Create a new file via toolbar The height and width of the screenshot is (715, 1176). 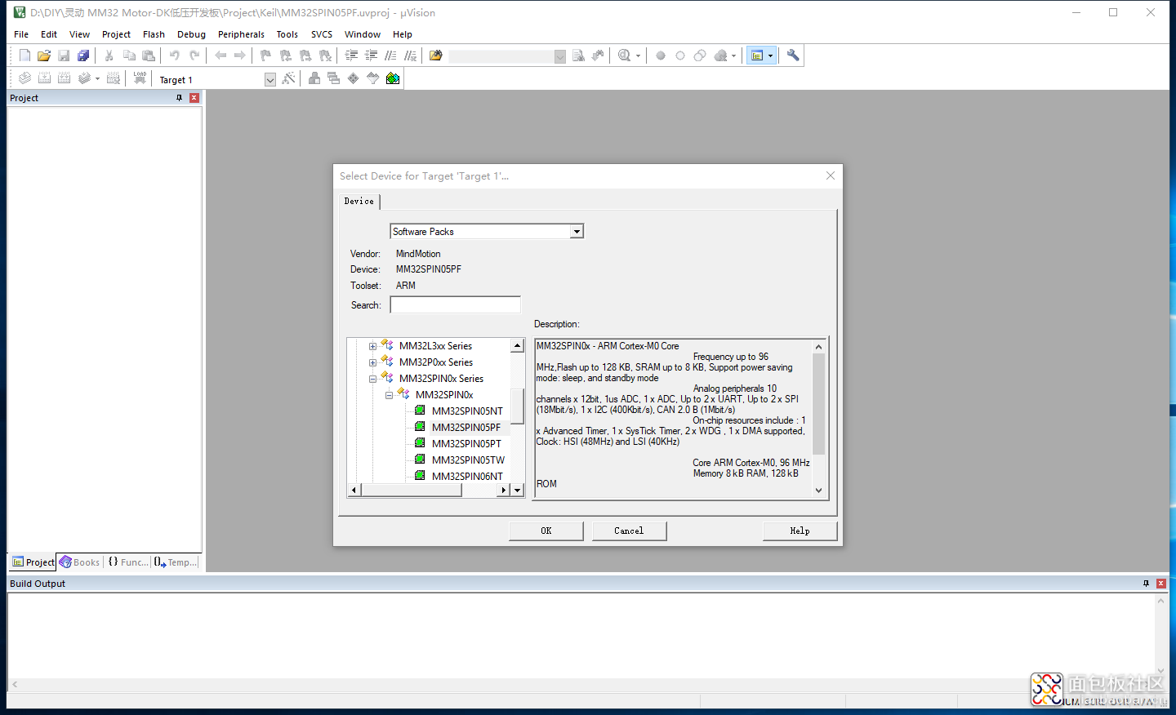pyautogui.click(x=24, y=56)
